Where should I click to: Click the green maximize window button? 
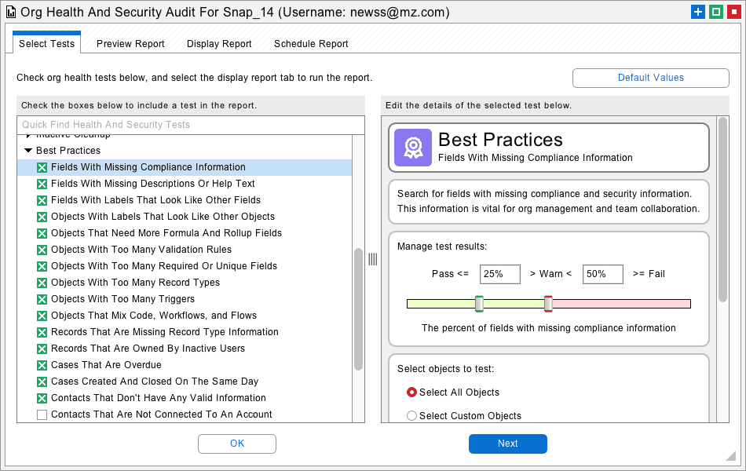coord(716,12)
